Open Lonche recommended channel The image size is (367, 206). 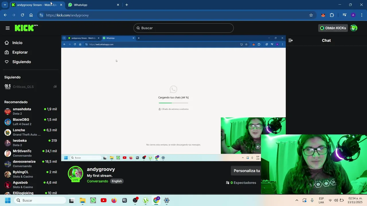[30, 132]
